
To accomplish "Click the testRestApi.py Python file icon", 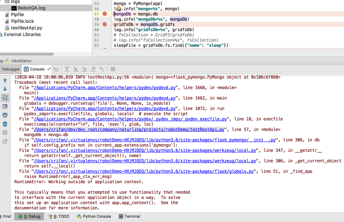I will pyautogui.click(x=7, y=28).
